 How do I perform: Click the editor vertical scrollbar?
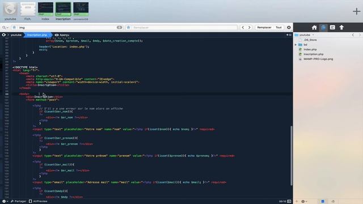(291, 155)
